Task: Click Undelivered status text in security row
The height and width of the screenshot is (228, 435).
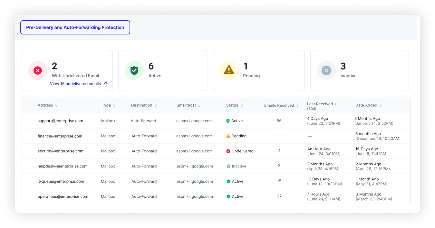Action: pyautogui.click(x=243, y=151)
